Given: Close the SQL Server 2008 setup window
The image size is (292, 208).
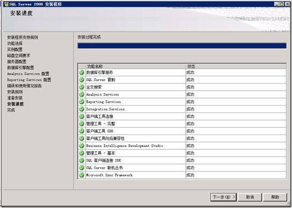Looking at the screenshot, I should (x=287, y=4).
